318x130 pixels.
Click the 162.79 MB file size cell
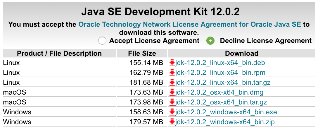[x=142, y=73]
